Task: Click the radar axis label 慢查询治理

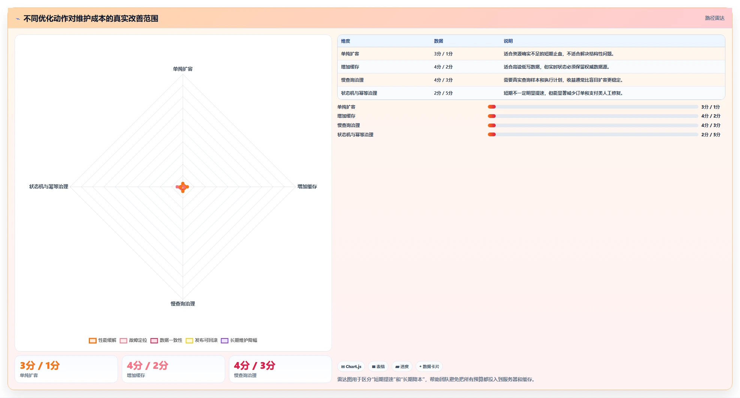Action: click(x=183, y=304)
